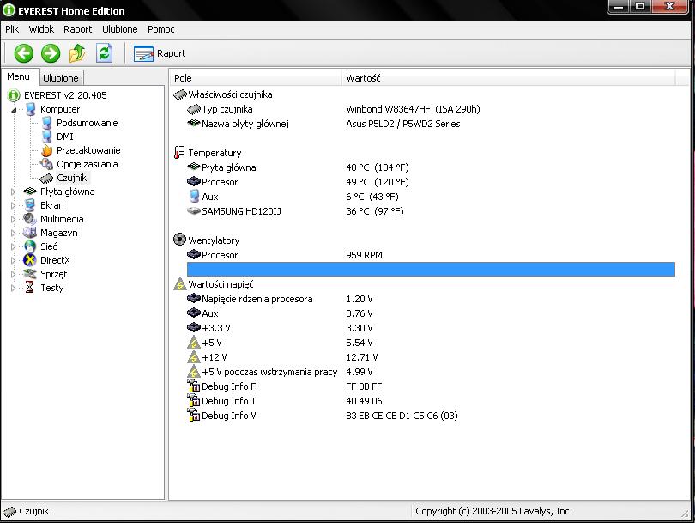The height and width of the screenshot is (523, 695).
Task: Expand the DirectX tree node
Action: click(13, 260)
